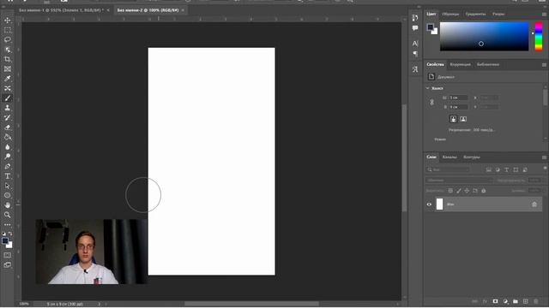The height and width of the screenshot is (308, 549).
Task: Open the Swatches tab beside Color
Action: click(450, 14)
